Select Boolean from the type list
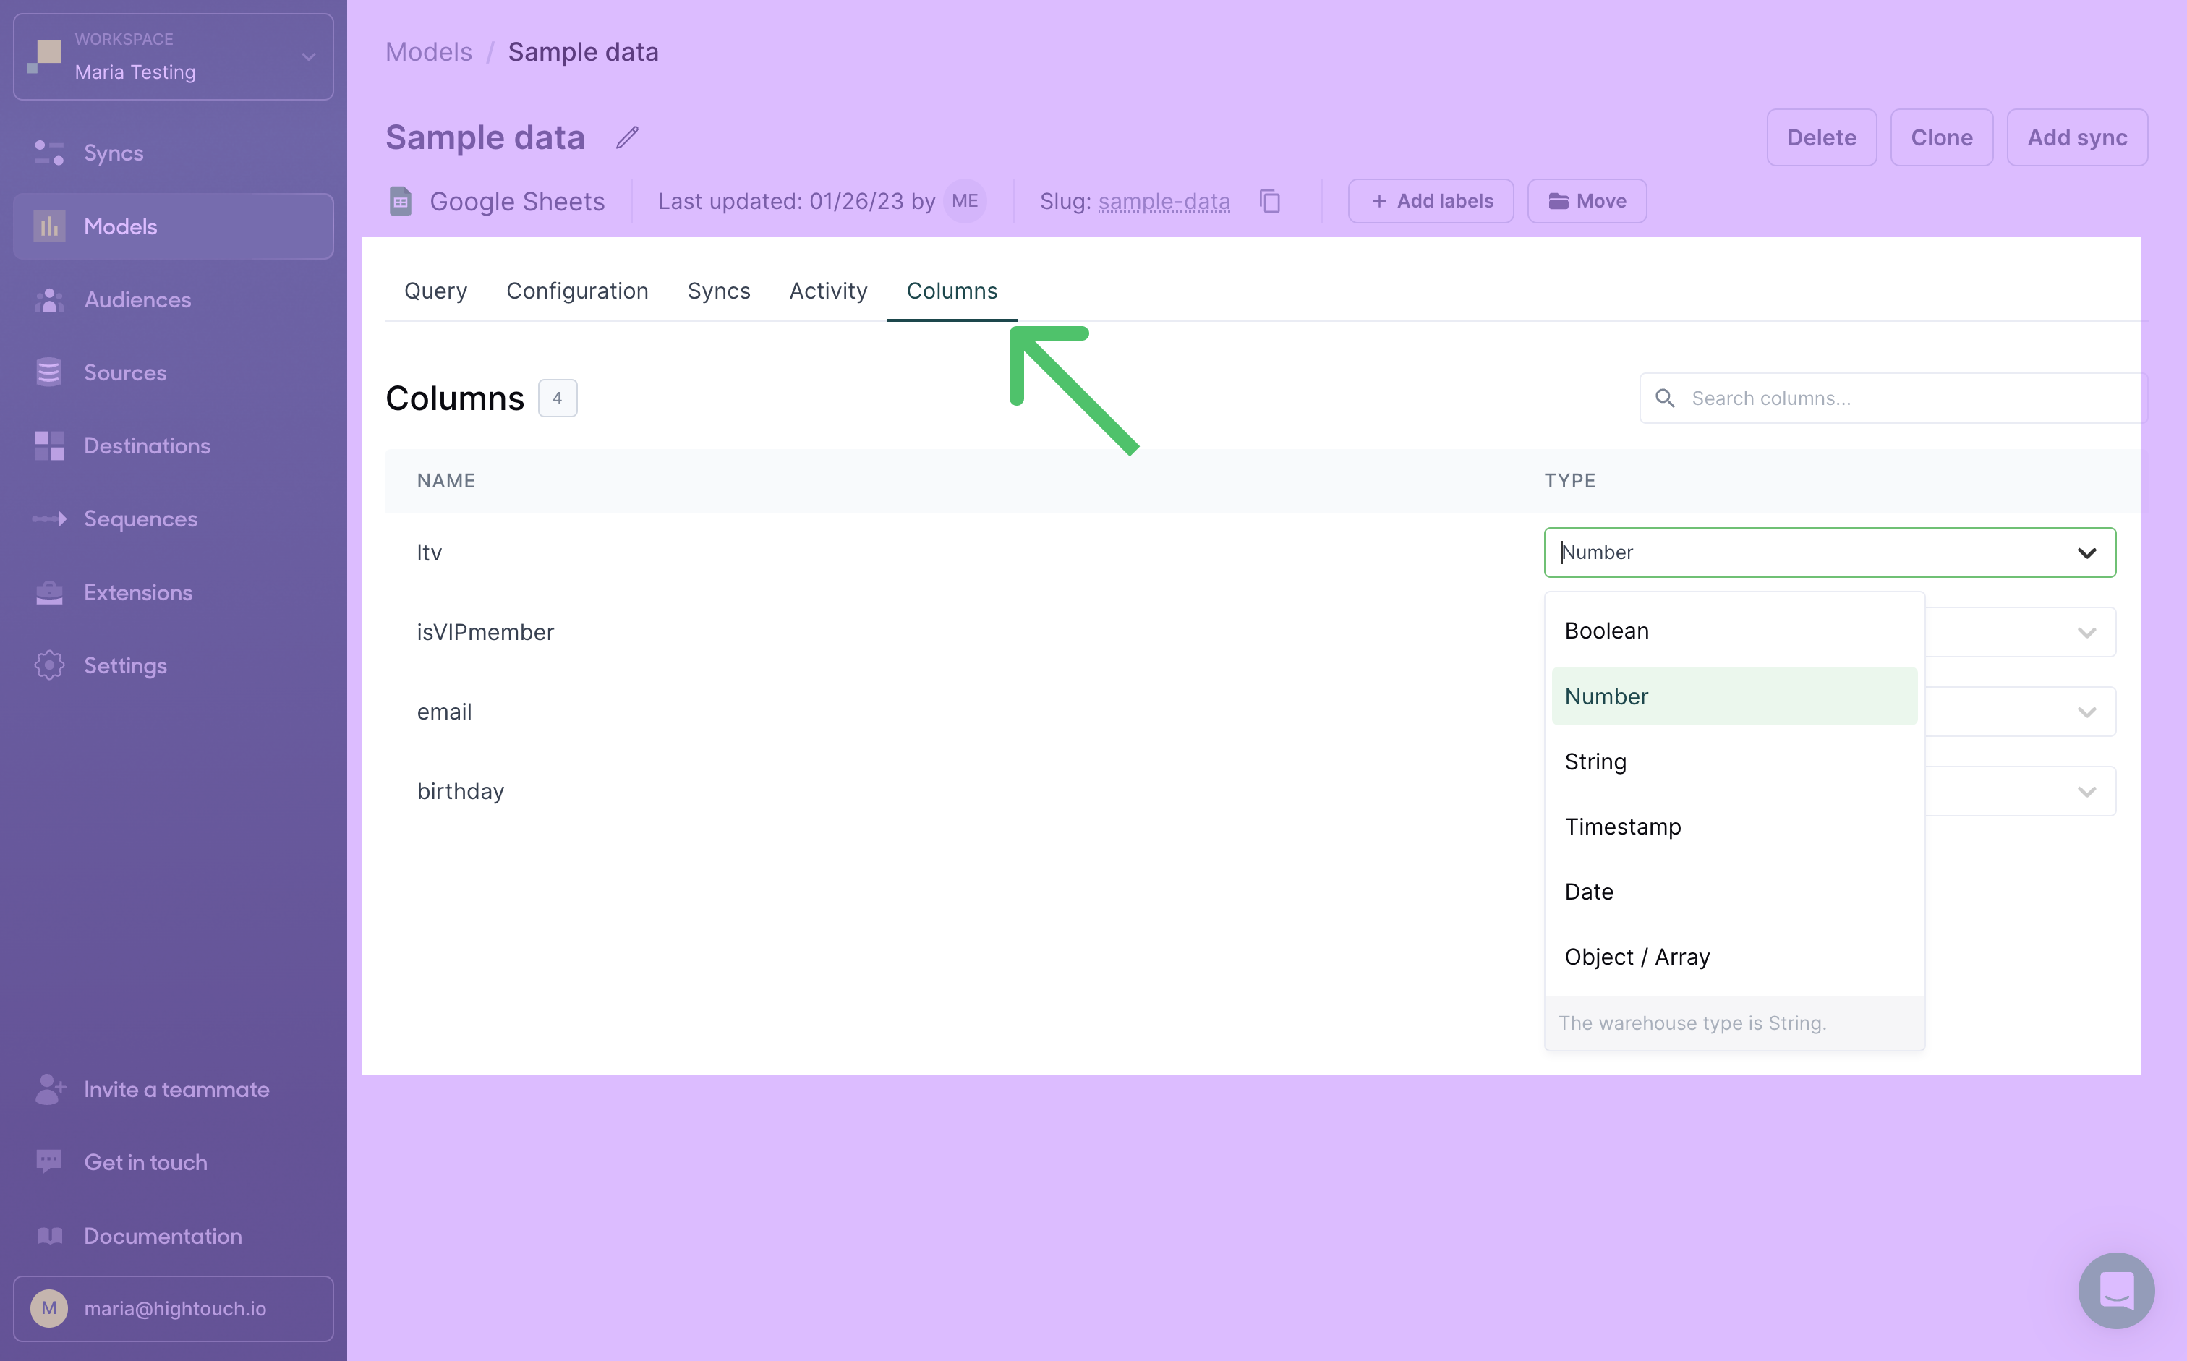Image resolution: width=2187 pixels, height=1361 pixels. click(x=1607, y=628)
